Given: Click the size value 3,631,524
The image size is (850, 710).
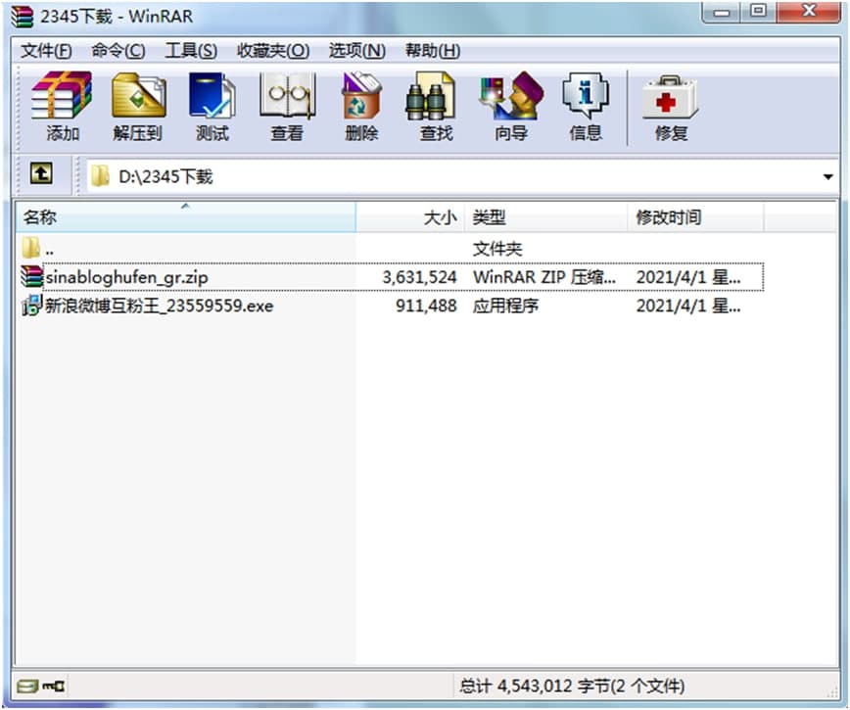Looking at the screenshot, I should point(419,277).
